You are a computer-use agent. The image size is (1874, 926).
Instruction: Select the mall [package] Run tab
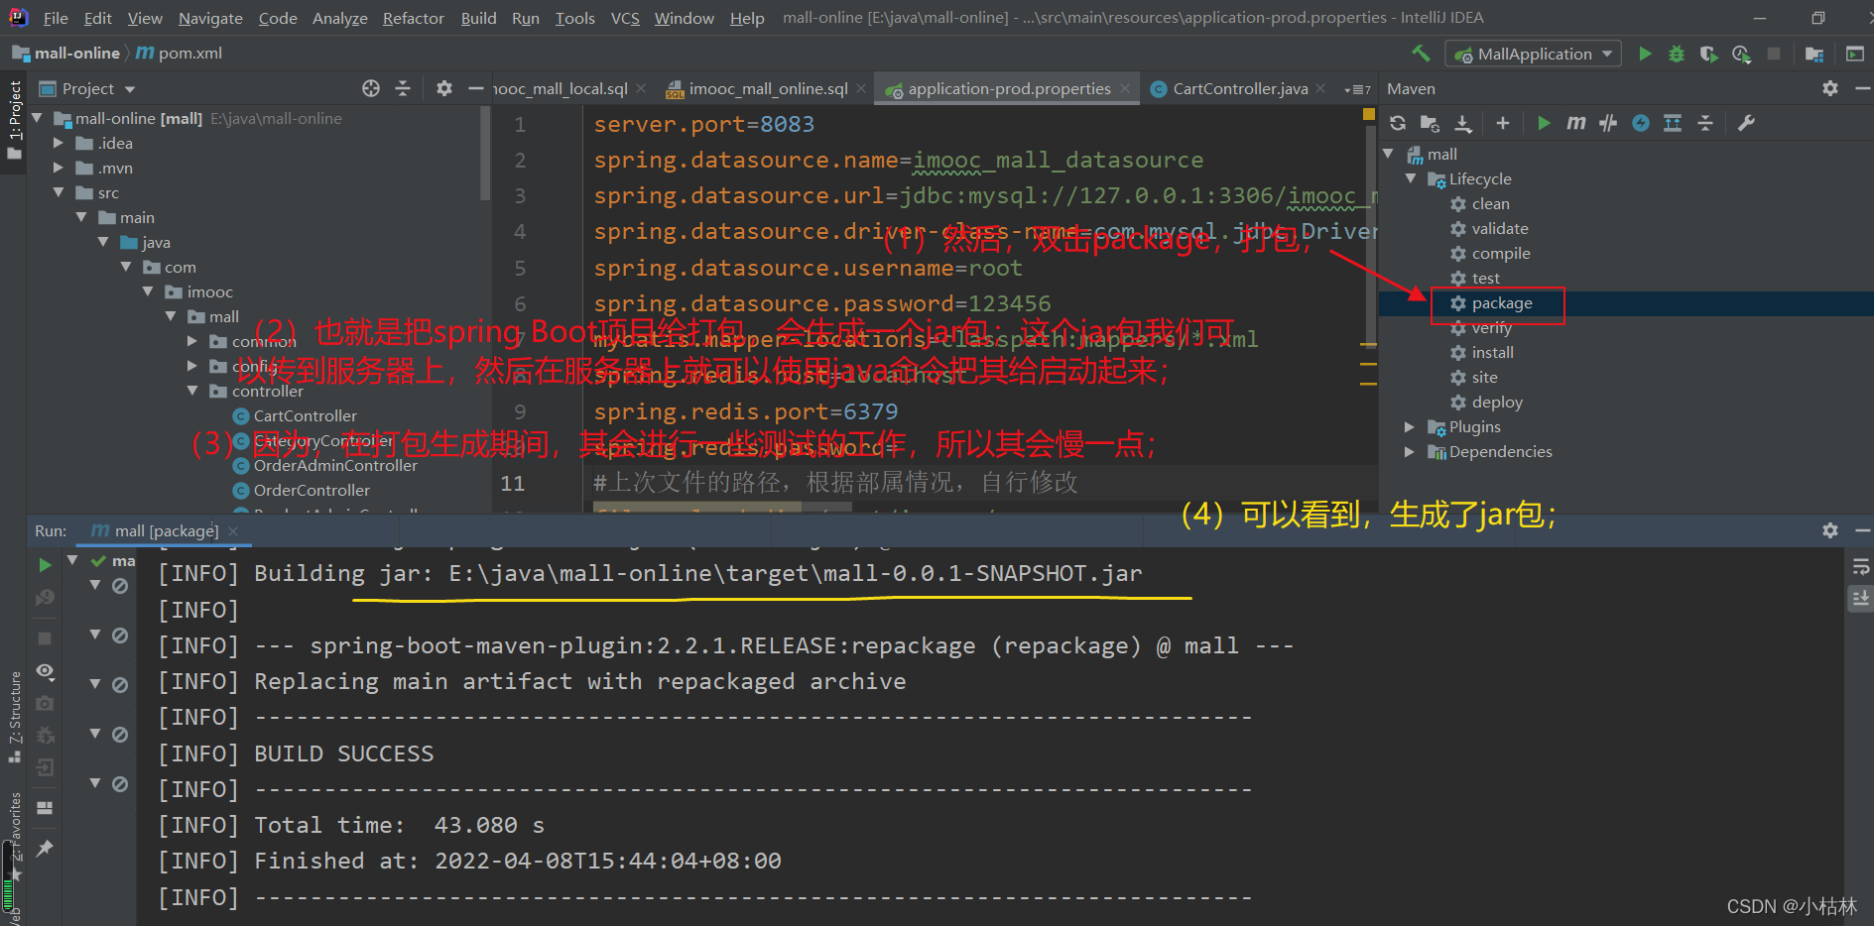click(165, 530)
